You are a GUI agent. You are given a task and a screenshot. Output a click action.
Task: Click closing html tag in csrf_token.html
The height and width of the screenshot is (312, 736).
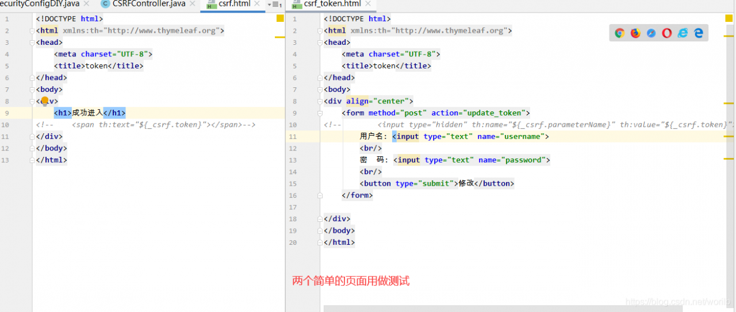(x=339, y=242)
